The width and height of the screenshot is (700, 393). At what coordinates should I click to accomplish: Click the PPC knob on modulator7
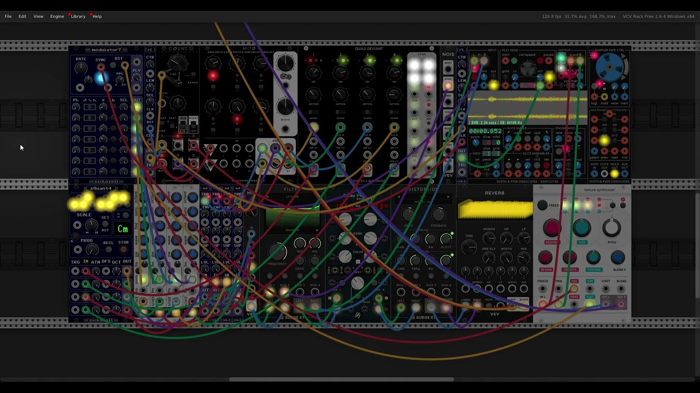(x=120, y=80)
